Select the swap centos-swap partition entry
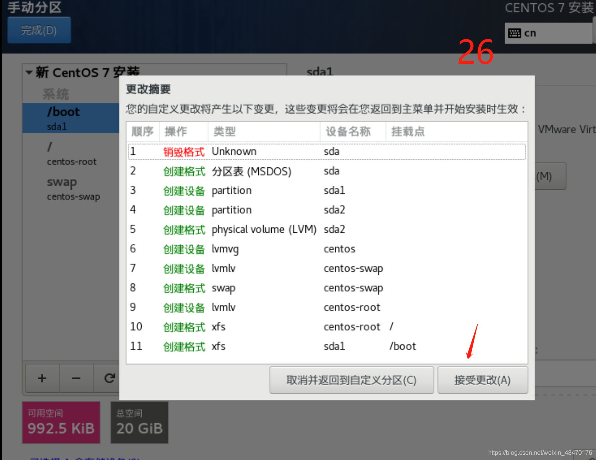The height and width of the screenshot is (460, 596). (x=71, y=189)
